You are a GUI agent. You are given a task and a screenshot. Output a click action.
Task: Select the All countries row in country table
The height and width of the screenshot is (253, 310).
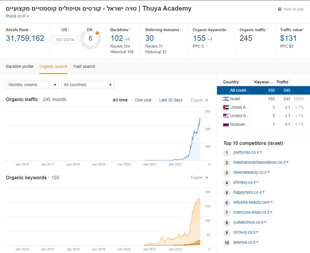click(263, 90)
